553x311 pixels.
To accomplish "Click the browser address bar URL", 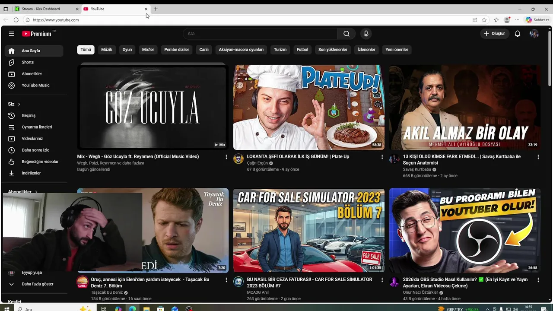I will point(56,20).
